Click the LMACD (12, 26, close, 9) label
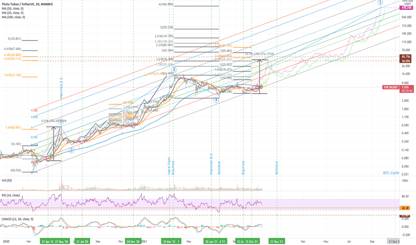The image size is (416, 245). pos(17,219)
